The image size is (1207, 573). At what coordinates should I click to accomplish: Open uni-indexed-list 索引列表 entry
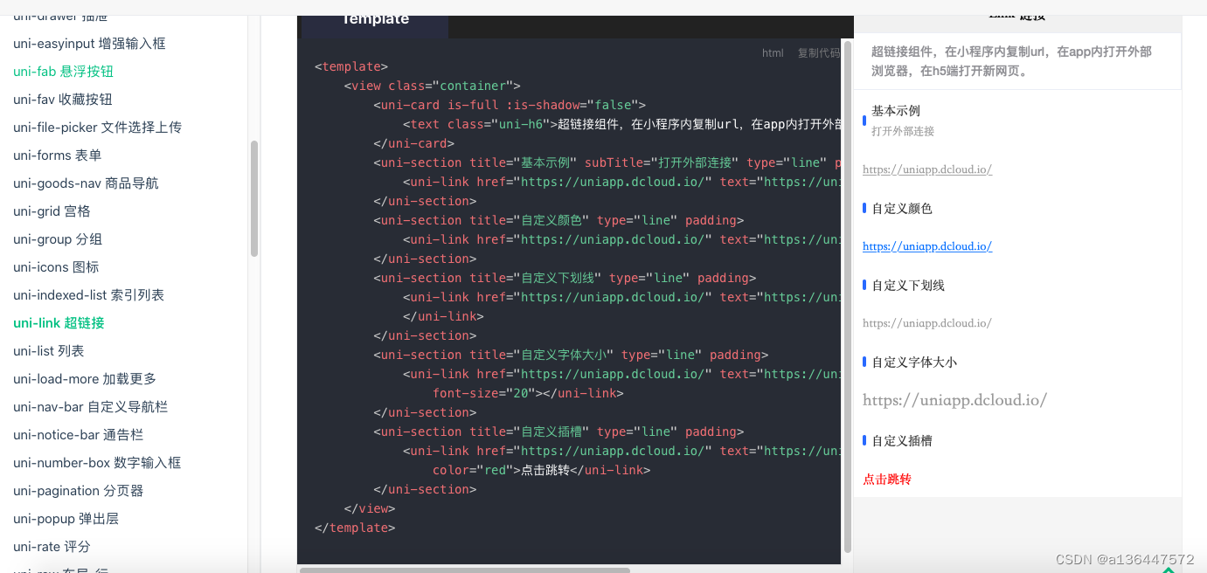88,295
